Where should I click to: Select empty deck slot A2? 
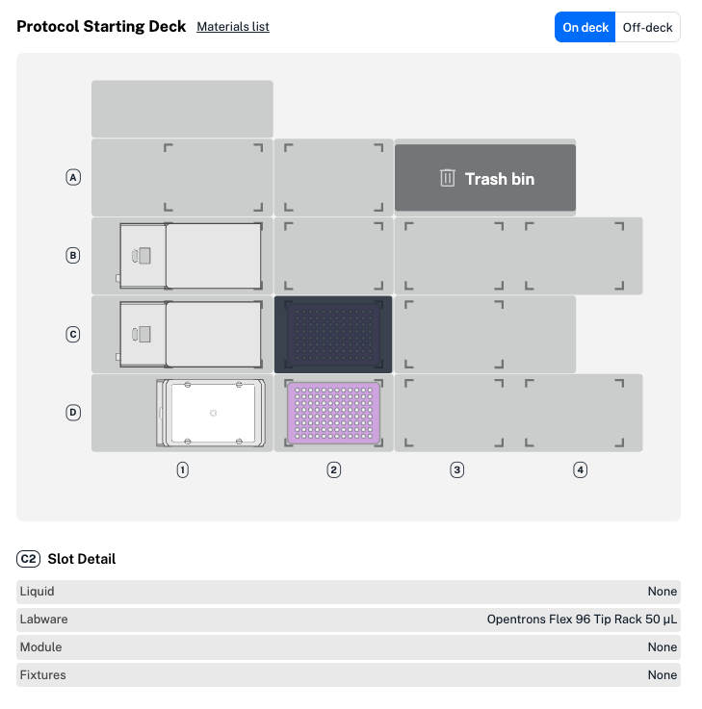tap(333, 178)
